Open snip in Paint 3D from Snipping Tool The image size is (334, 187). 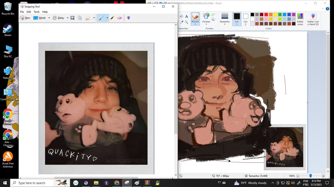[x=128, y=18]
